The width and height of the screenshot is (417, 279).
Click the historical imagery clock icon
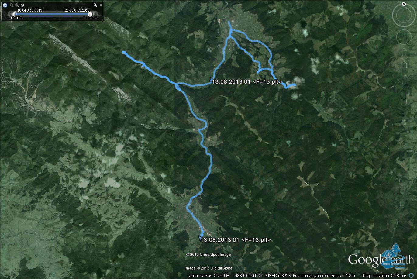5,5
